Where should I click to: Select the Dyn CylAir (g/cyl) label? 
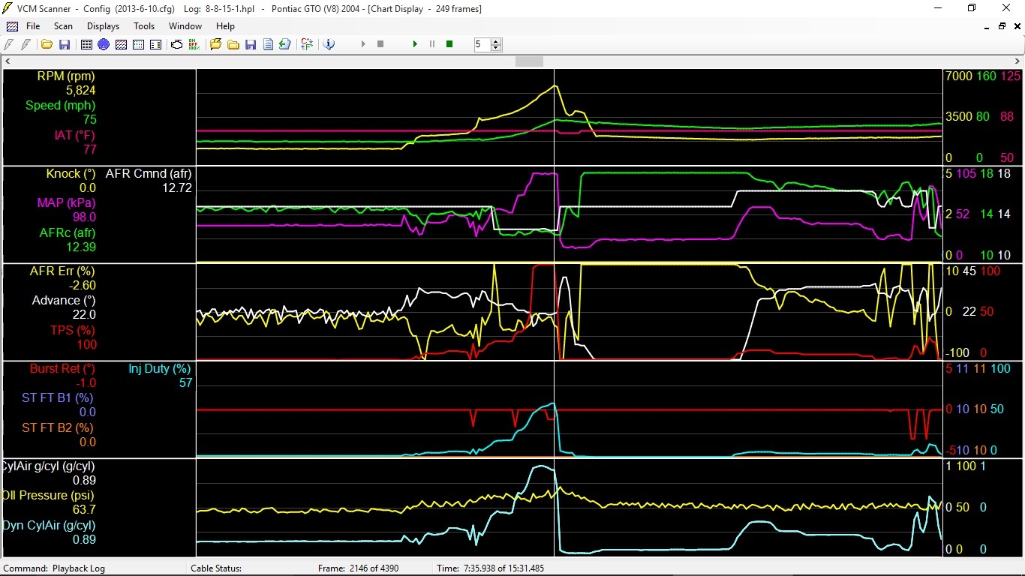tap(49, 526)
